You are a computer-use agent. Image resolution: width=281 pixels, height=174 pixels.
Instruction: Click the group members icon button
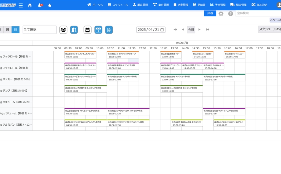(63, 30)
